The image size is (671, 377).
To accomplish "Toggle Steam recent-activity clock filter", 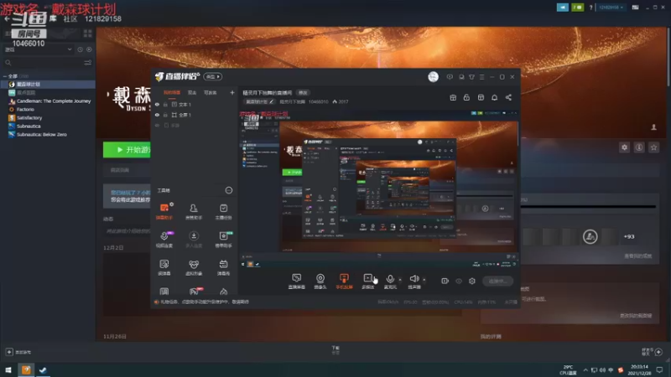I will pyautogui.click(x=80, y=49).
